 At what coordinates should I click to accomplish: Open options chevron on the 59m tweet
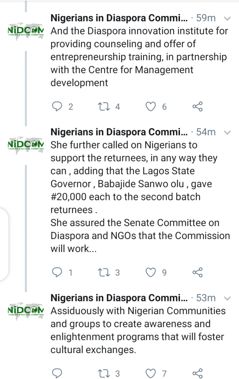pos(228,18)
